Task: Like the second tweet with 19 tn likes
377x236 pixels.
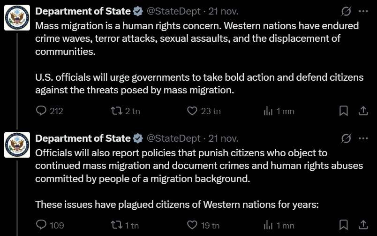Action: (192, 225)
